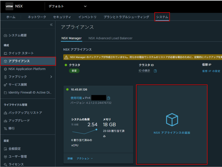Click the ライセンス key icon
222x167 pixels.
[5, 165]
